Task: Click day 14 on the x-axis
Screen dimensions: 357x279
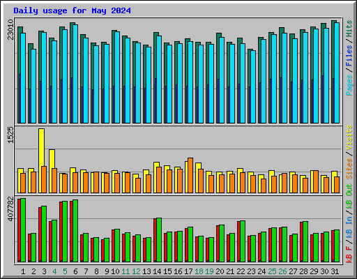Action: pyautogui.click(x=157, y=271)
